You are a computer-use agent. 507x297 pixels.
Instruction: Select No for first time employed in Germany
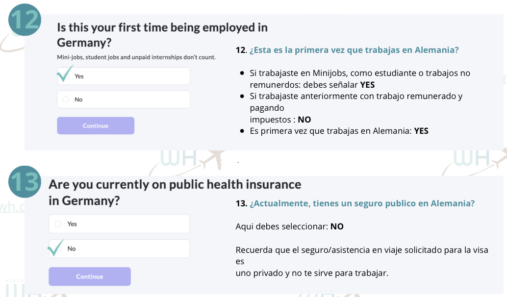click(67, 99)
